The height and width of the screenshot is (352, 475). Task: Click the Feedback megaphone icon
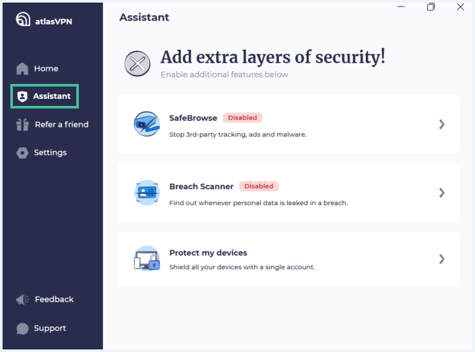click(22, 300)
